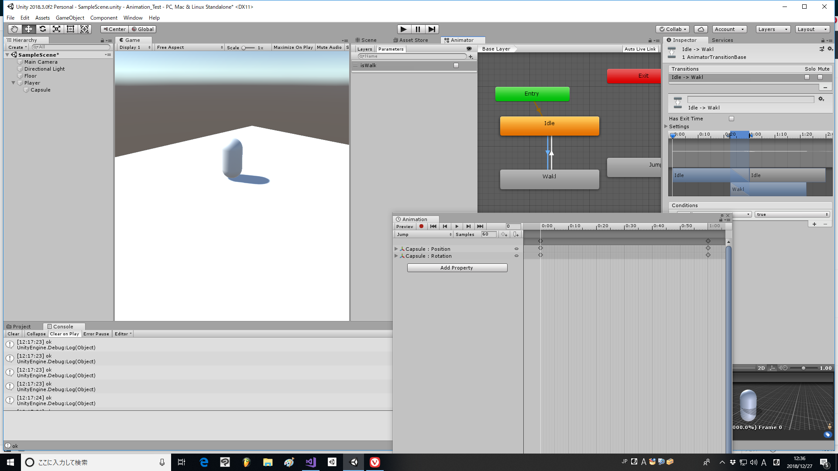The height and width of the screenshot is (471, 838).
Task: Open the GameObject menu
Action: click(70, 18)
